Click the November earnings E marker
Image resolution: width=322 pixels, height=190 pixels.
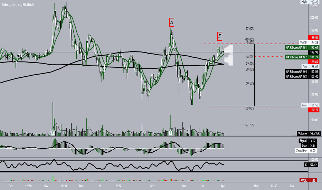[53, 133]
